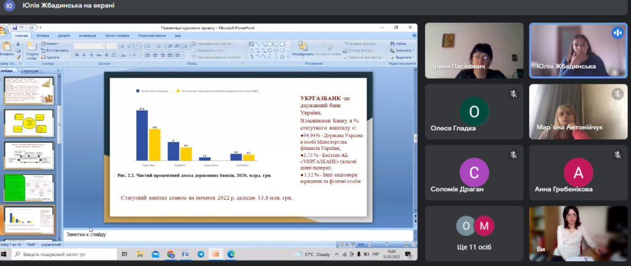This screenshot has width=631, height=266.
Task: Toggle Strikethrough formatting button
Action: click(99, 55)
